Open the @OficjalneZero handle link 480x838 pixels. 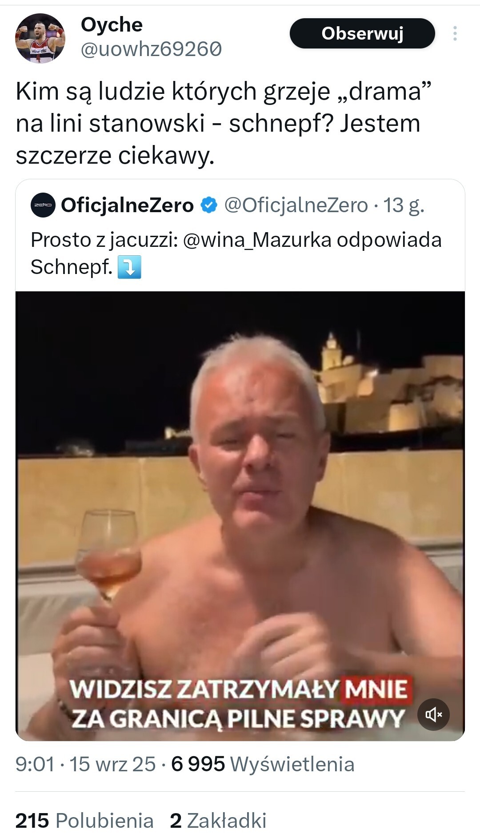296,205
